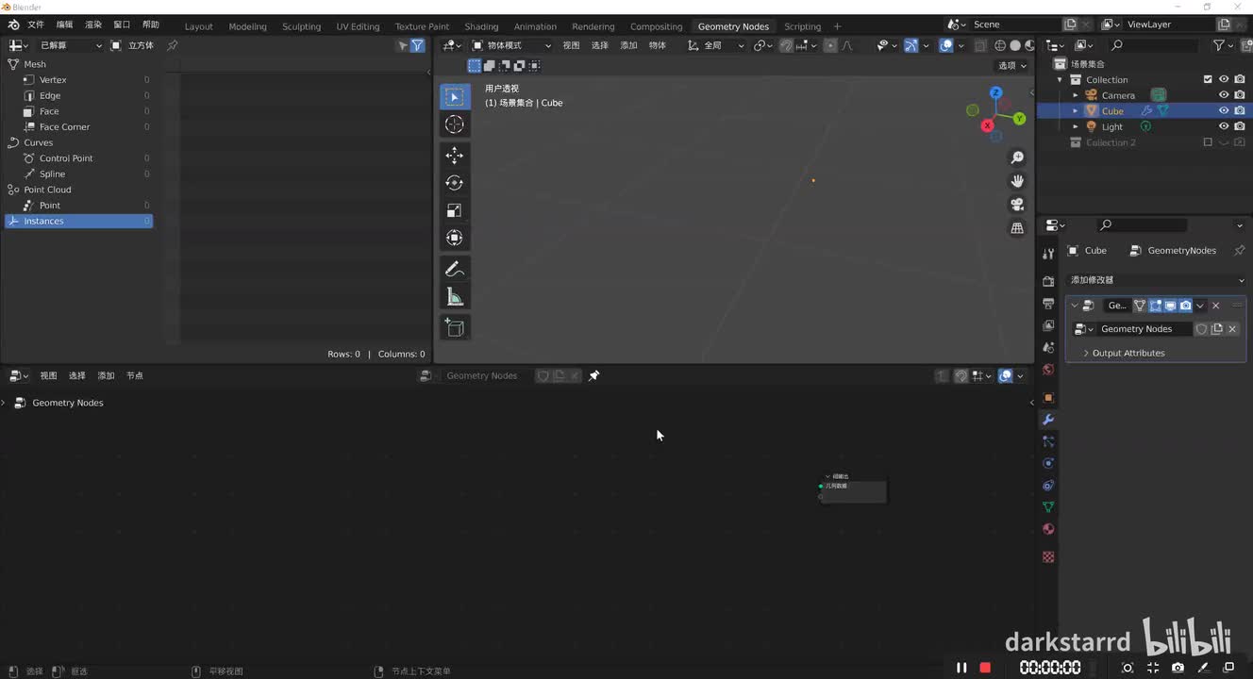The image size is (1253, 679).
Task: Remove the GeometryNodes modifier
Action: coord(1215,306)
